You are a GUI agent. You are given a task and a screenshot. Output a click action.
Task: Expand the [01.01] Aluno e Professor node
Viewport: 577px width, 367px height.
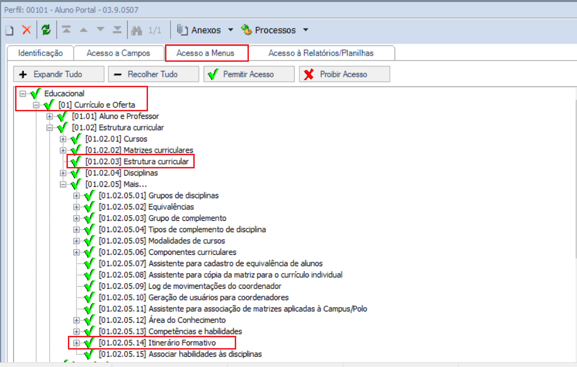(49, 116)
